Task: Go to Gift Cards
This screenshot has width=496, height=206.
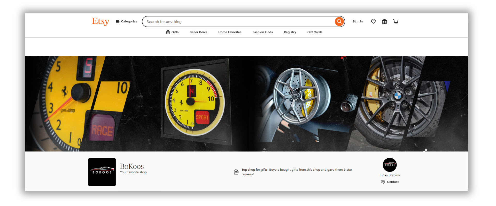Action: pos(315,32)
